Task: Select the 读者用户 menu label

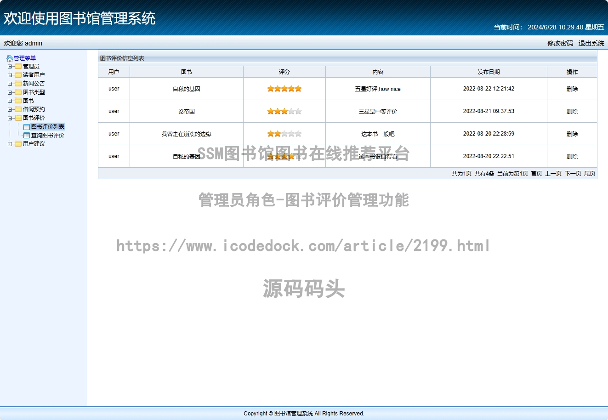Action: point(34,75)
